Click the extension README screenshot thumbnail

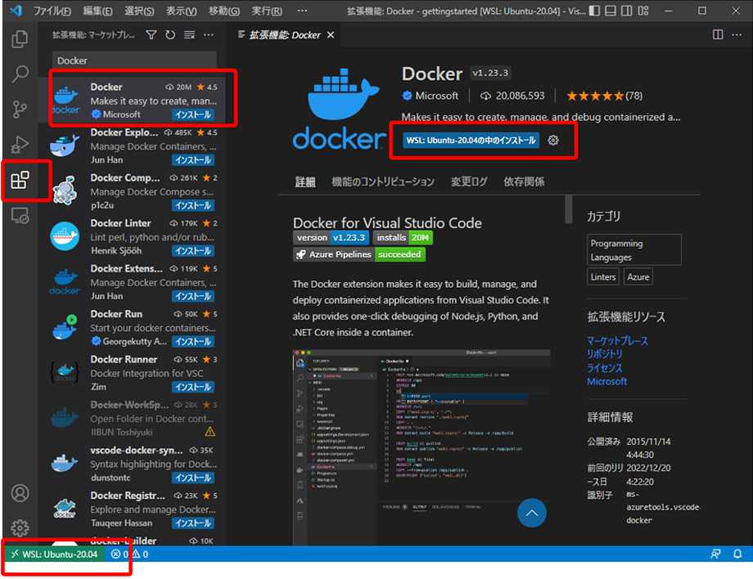tap(422, 447)
